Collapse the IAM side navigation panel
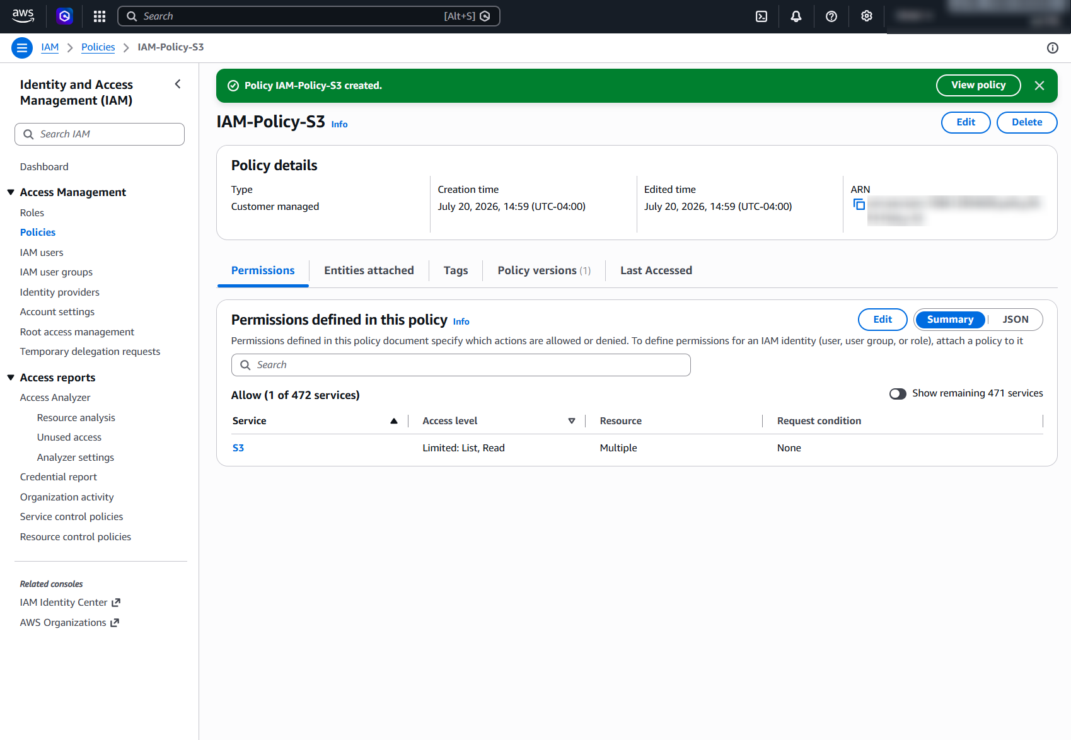This screenshot has width=1071, height=740. (178, 84)
